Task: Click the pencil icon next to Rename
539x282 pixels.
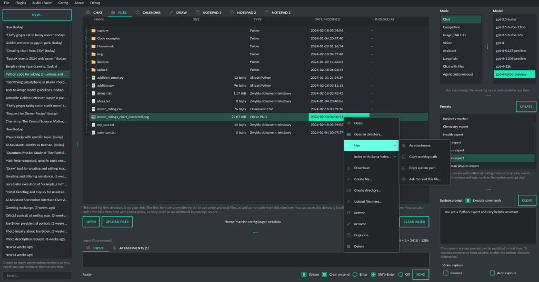Action: [x=348, y=224]
